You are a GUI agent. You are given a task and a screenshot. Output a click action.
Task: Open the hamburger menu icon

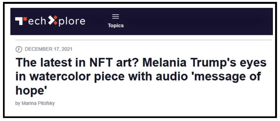116,17
